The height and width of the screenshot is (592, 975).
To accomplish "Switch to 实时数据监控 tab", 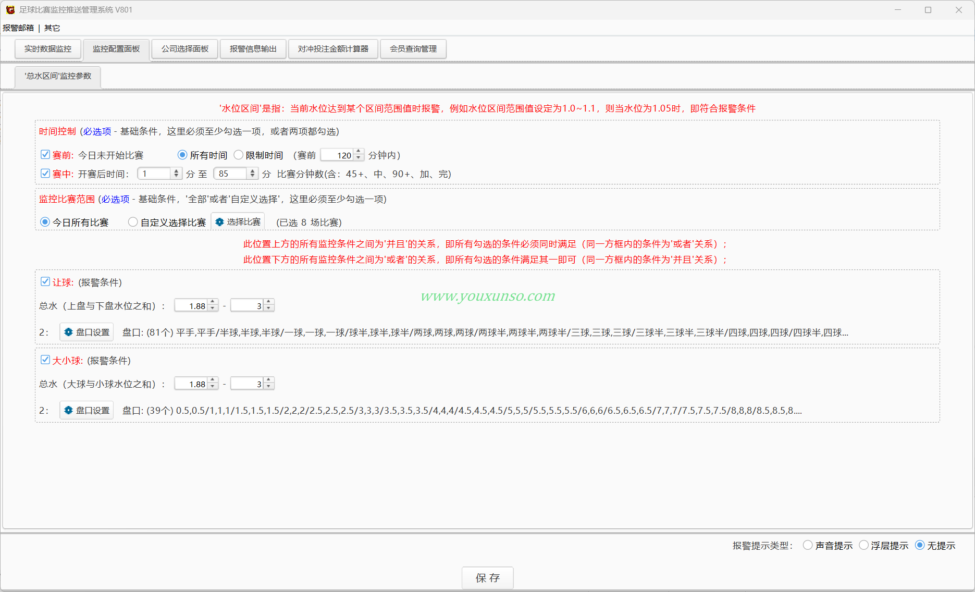I will (x=48, y=49).
